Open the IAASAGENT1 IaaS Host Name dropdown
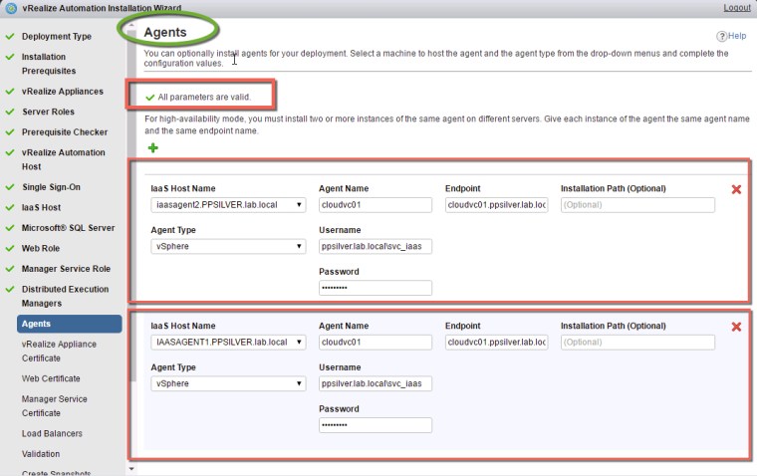 [x=227, y=343]
